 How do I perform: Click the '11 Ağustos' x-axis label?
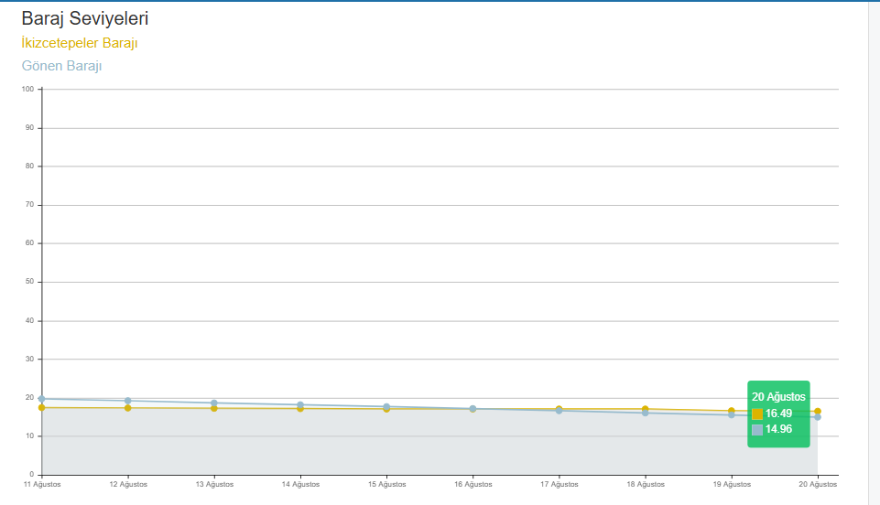click(x=42, y=484)
